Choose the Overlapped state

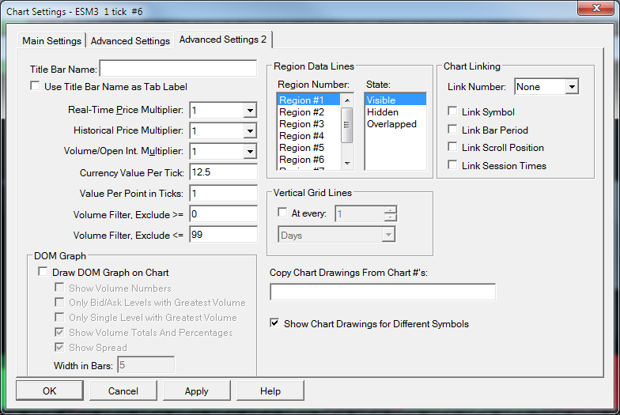click(x=395, y=123)
